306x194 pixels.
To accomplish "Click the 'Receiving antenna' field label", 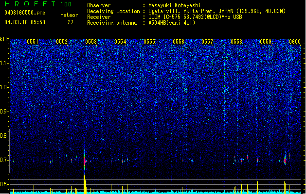I will [x=112, y=23].
